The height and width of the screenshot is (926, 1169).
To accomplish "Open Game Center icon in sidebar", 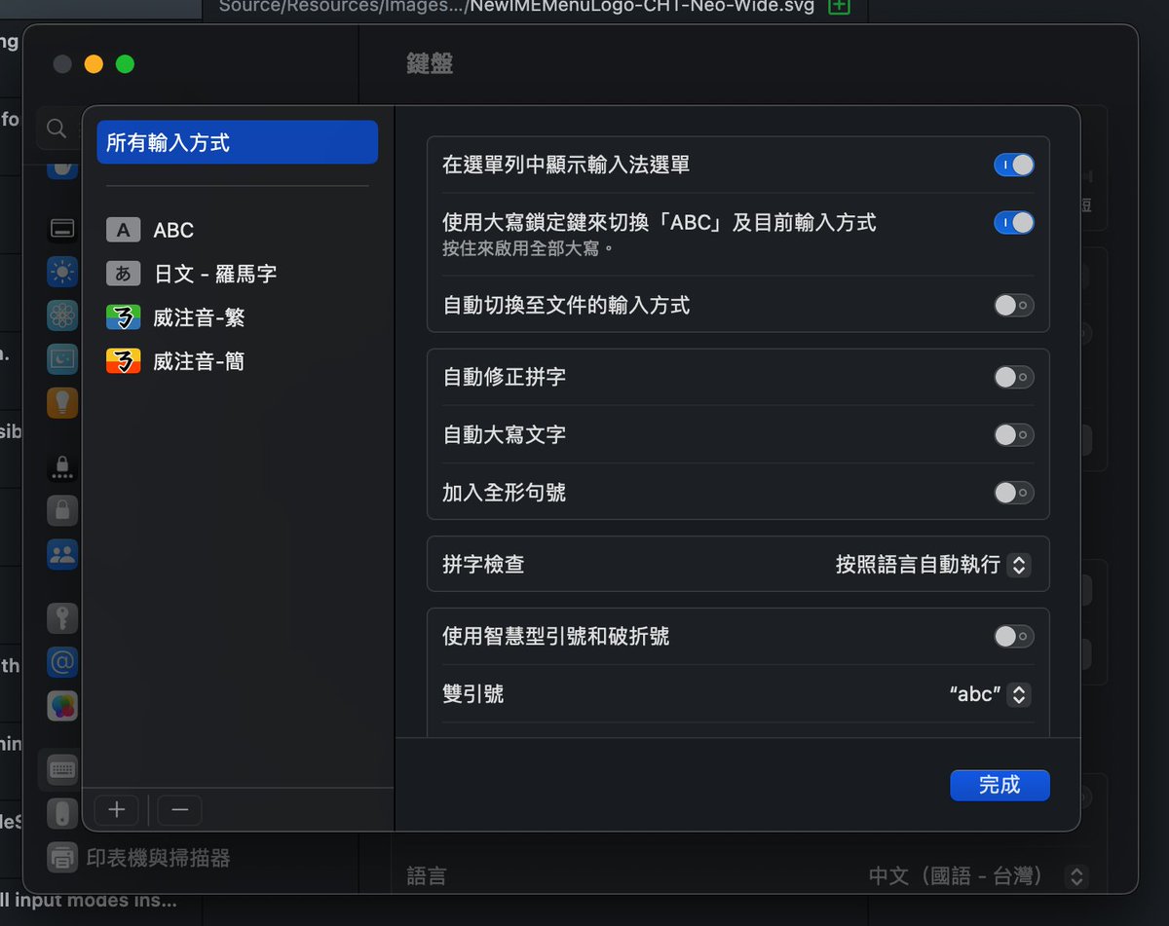I will pos(62,706).
